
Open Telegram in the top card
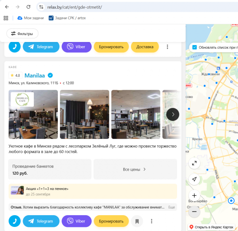pos(41,47)
